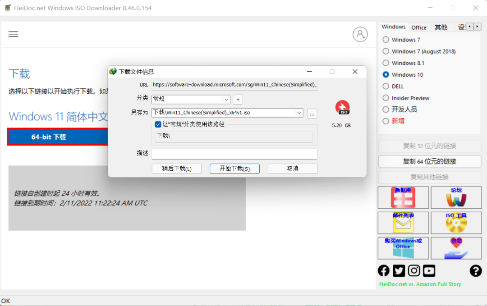
Task: Click the 64-bit 下载 button
Action: pyautogui.click(x=58, y=137)
